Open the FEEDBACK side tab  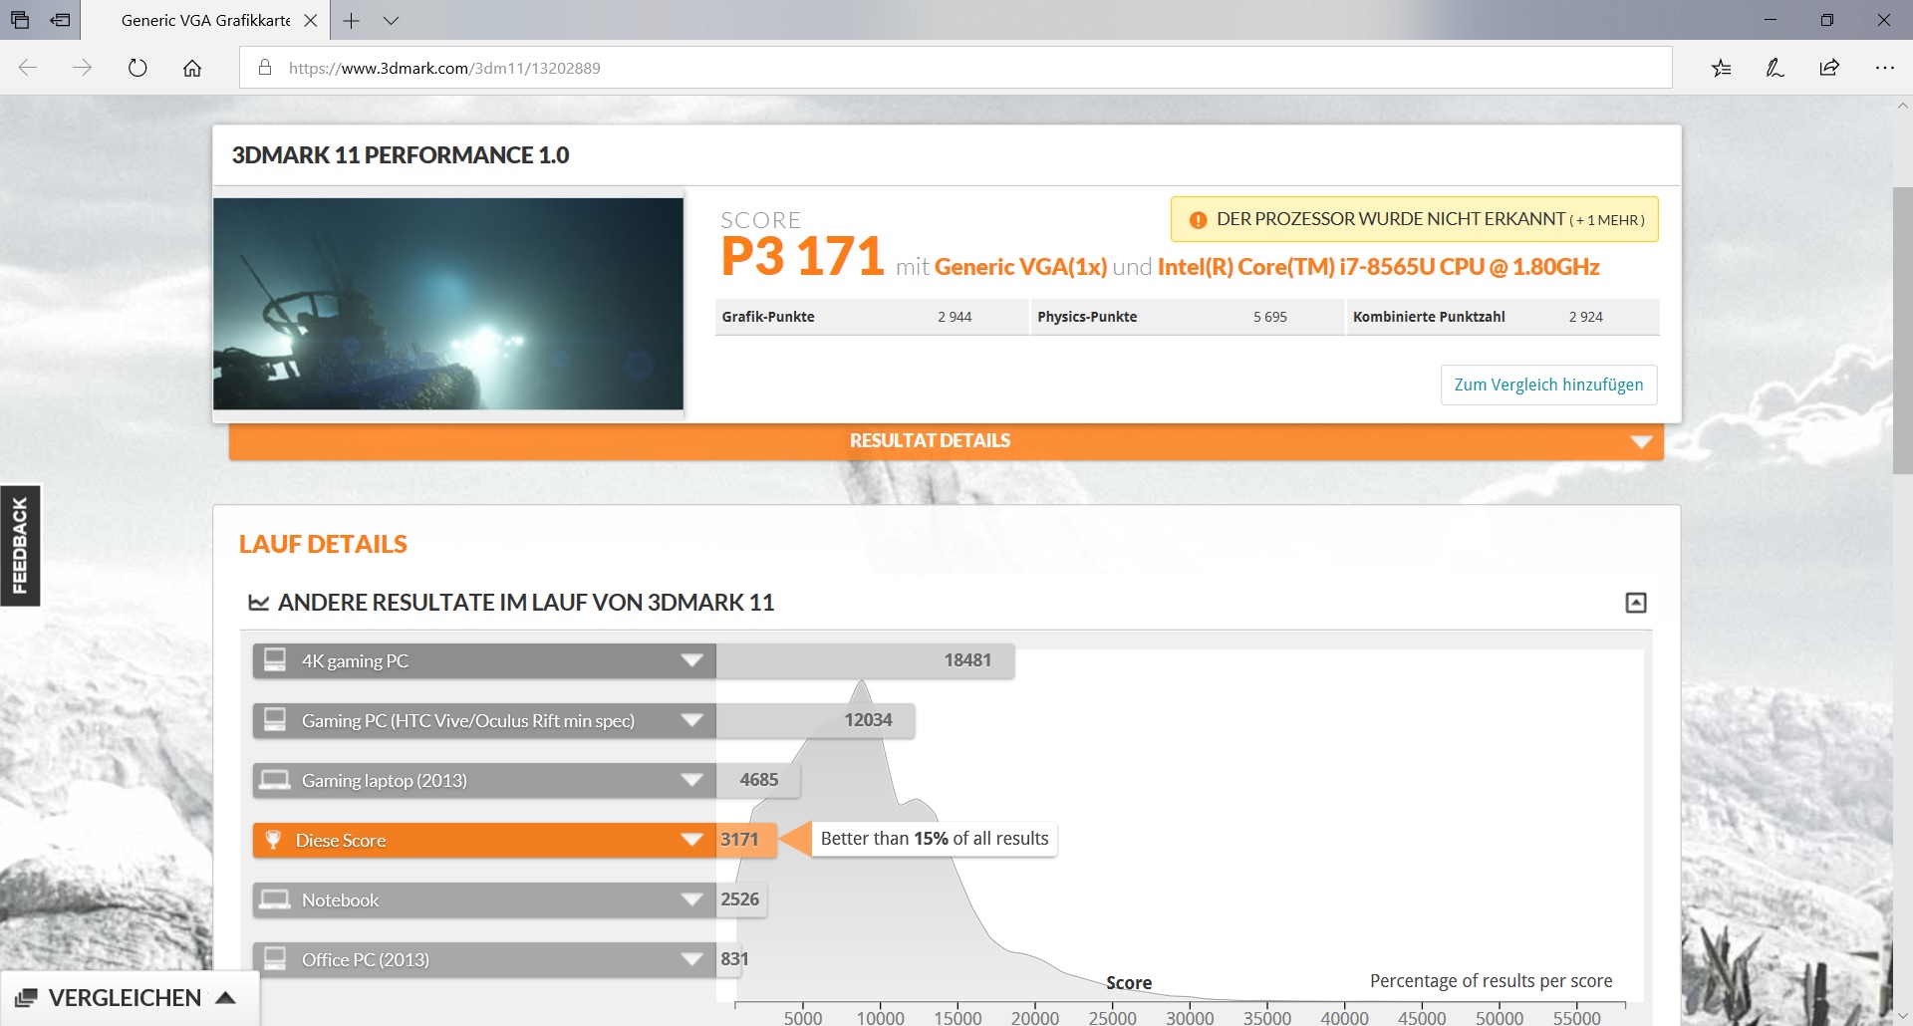pos(20,546)
